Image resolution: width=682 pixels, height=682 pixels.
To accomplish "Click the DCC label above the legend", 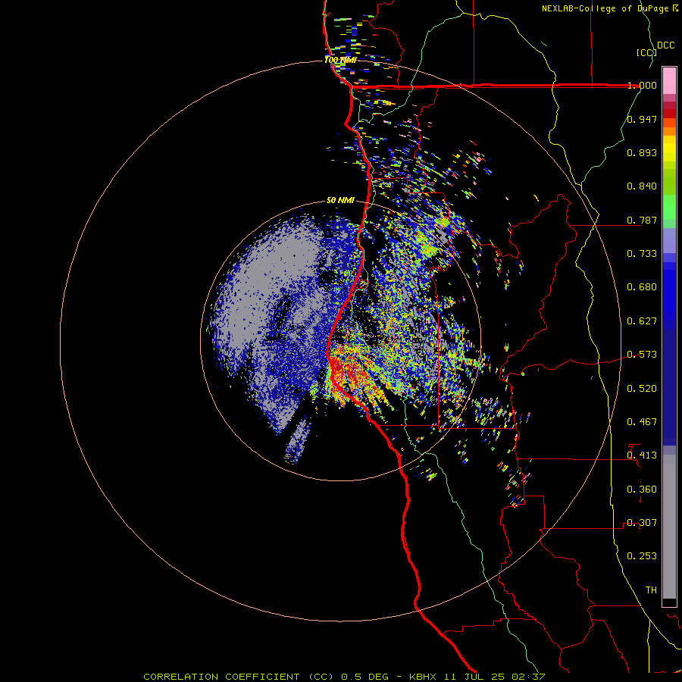I will click(x=666, y=45).
